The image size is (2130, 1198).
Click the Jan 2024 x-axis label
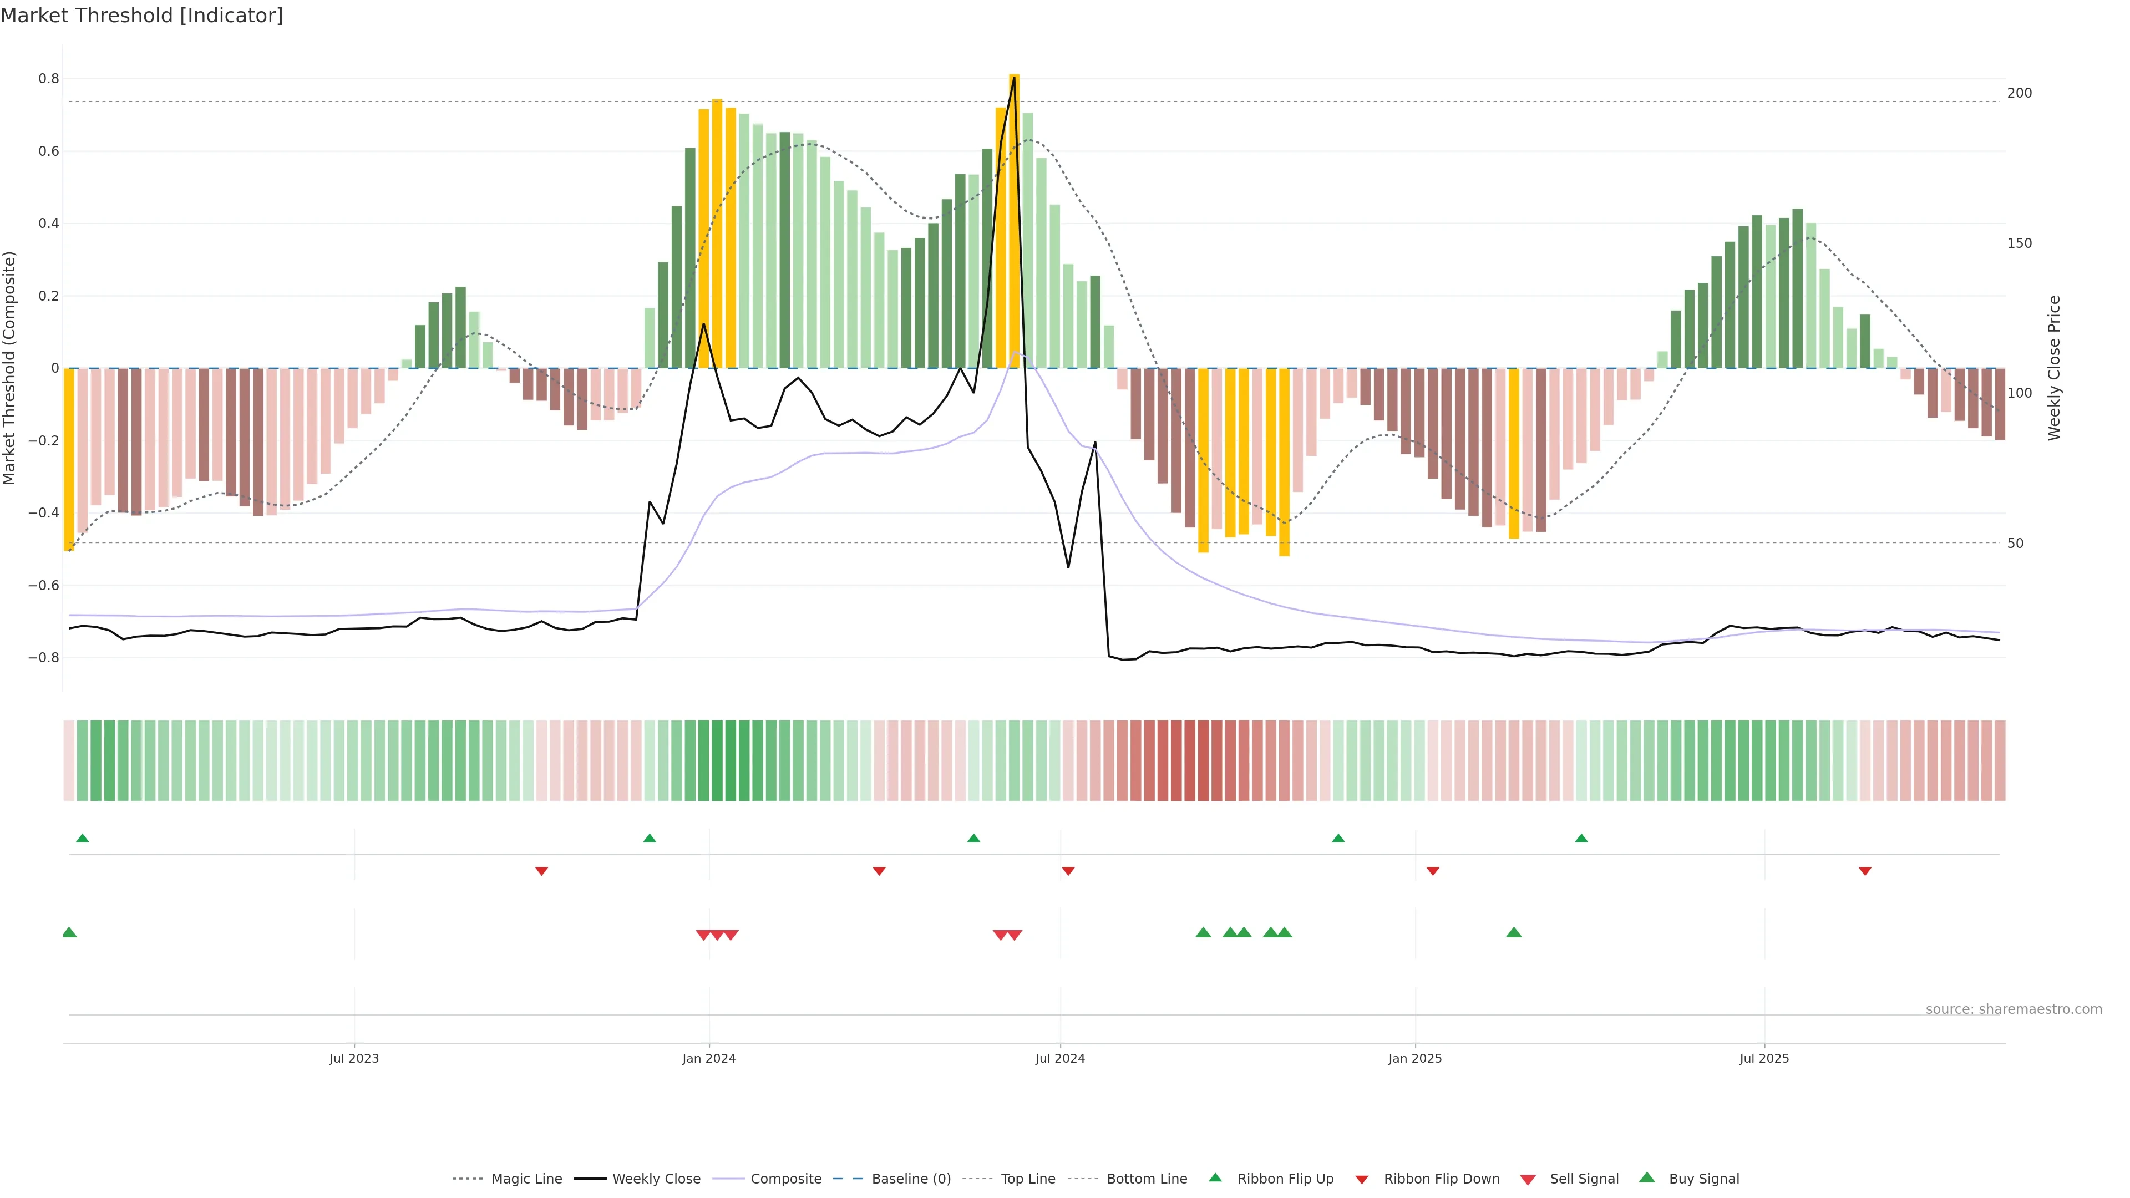click(709, 1058)
